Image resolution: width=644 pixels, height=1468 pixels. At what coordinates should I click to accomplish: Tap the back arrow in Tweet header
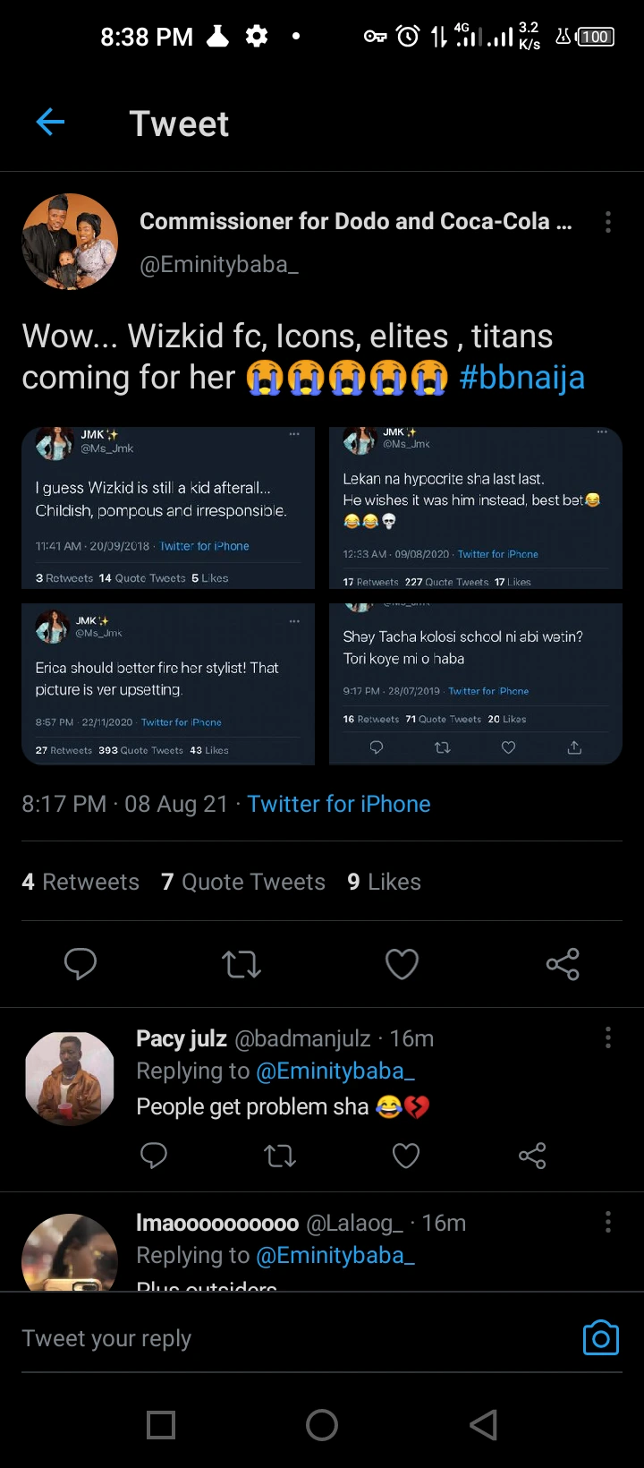(x=50, y=122)
